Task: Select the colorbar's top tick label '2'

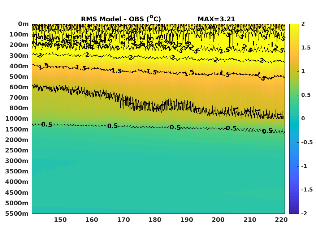Action: click(x=303, y=24)
